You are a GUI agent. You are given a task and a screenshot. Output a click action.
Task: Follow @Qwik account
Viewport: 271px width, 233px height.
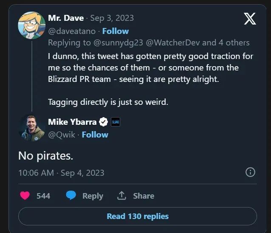(x=95, y=135)
